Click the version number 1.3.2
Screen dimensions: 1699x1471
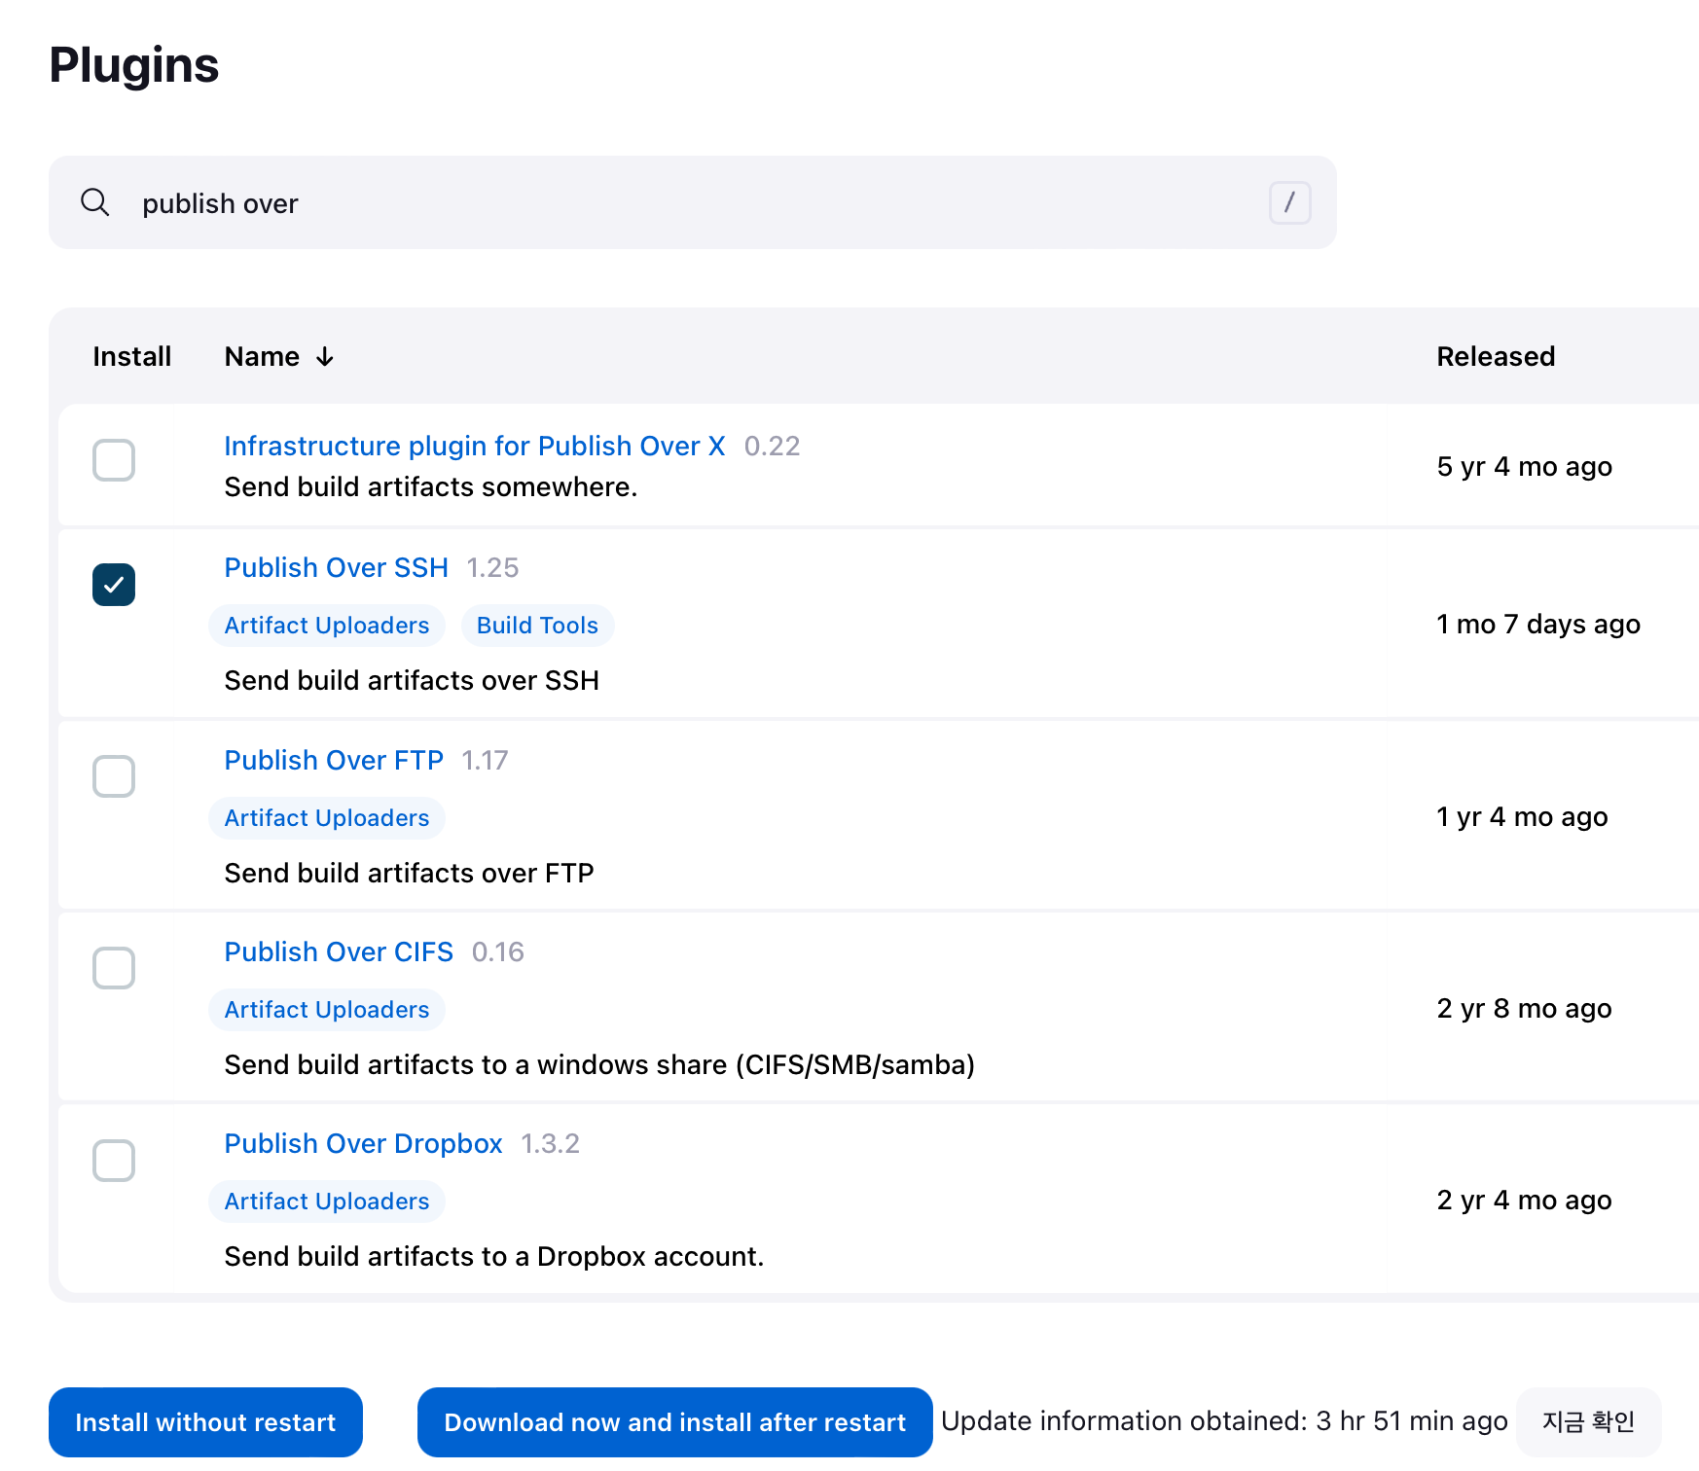[550, 1143]
